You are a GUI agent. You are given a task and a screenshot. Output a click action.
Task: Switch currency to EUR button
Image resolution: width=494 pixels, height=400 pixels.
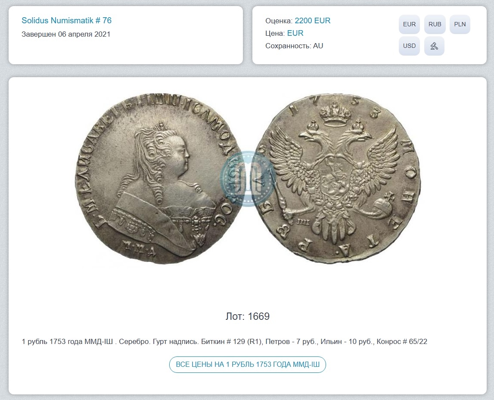[x=409, y=24]
